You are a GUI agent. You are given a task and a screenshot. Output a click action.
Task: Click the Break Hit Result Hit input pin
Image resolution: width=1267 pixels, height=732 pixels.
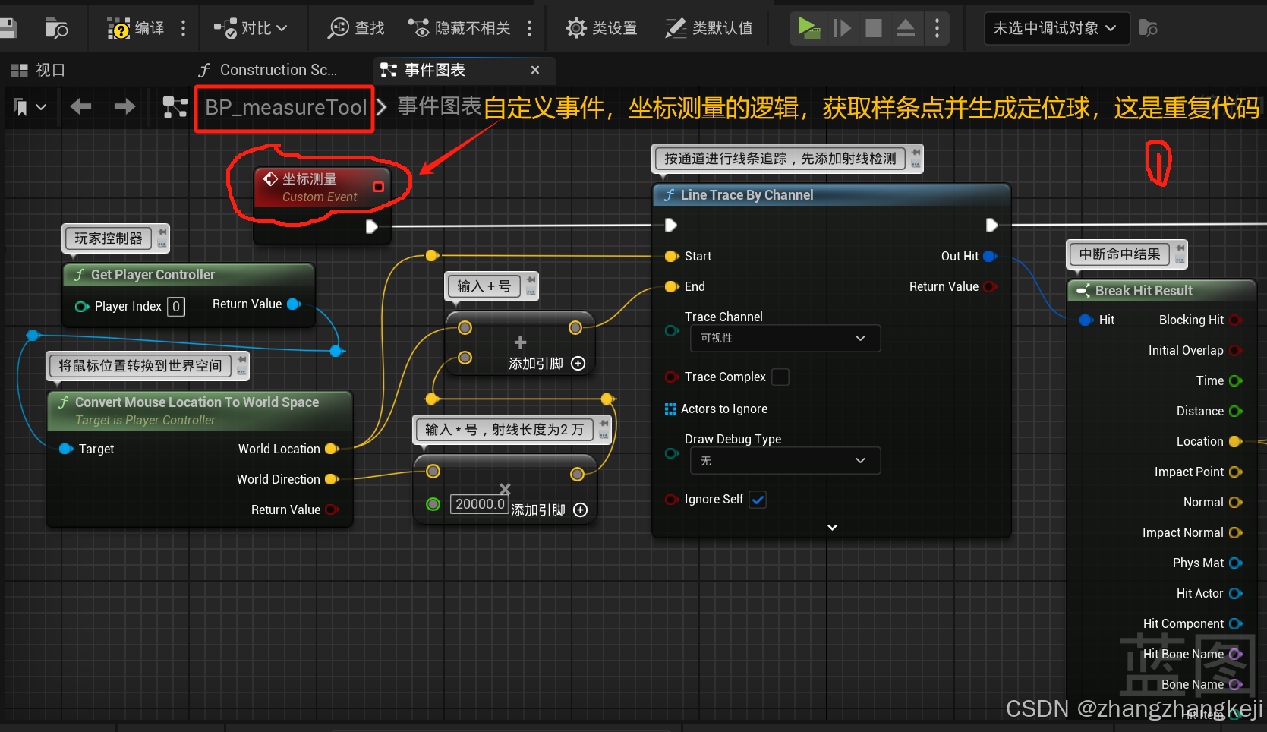pos(1086,320)
